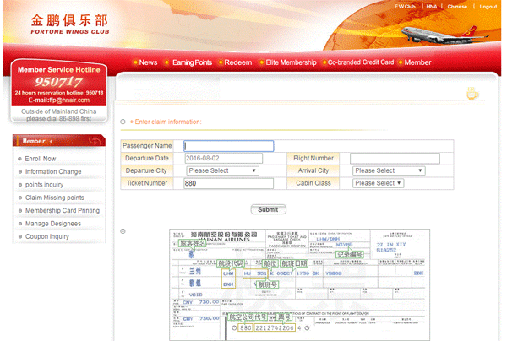Click the plus icon beside Enter claim information
Image resolution: width=507 pixels, height=341 pixels.
pos(123,122)
